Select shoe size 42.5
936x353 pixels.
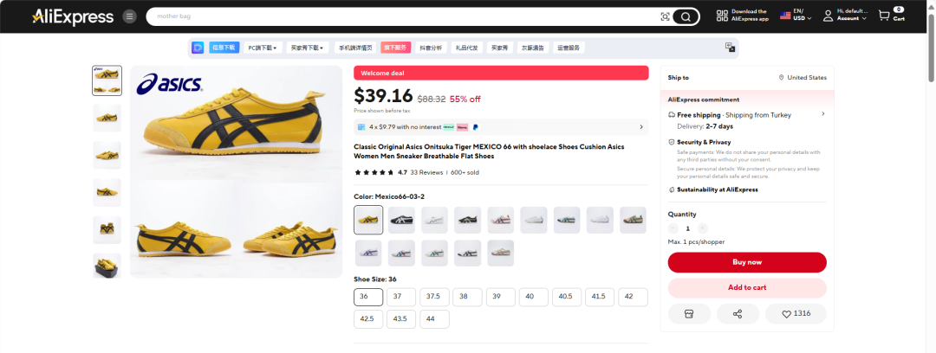tap(368, 319)
